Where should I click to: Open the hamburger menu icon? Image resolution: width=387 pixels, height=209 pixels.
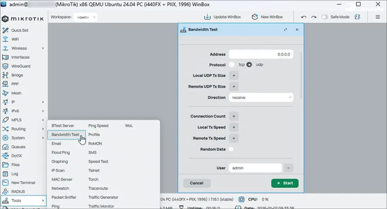[x=378, y=17]
